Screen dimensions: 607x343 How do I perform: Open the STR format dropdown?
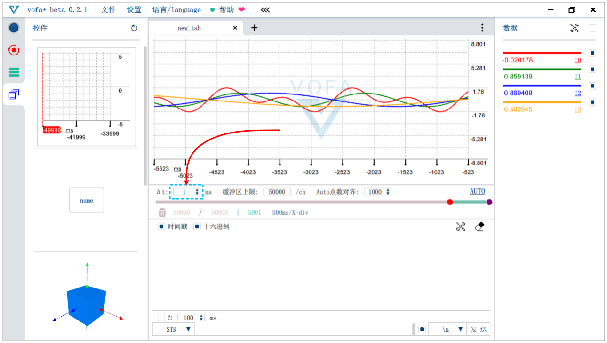pyautogui.click(x=174, y=329)
